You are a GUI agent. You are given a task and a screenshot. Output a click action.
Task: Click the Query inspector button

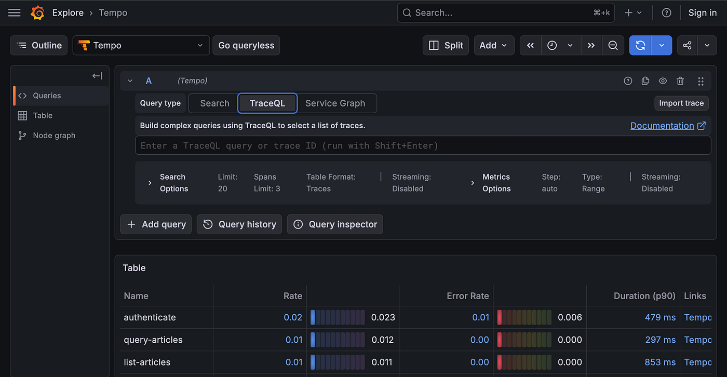pyautogui.click(x=335, y=224)
